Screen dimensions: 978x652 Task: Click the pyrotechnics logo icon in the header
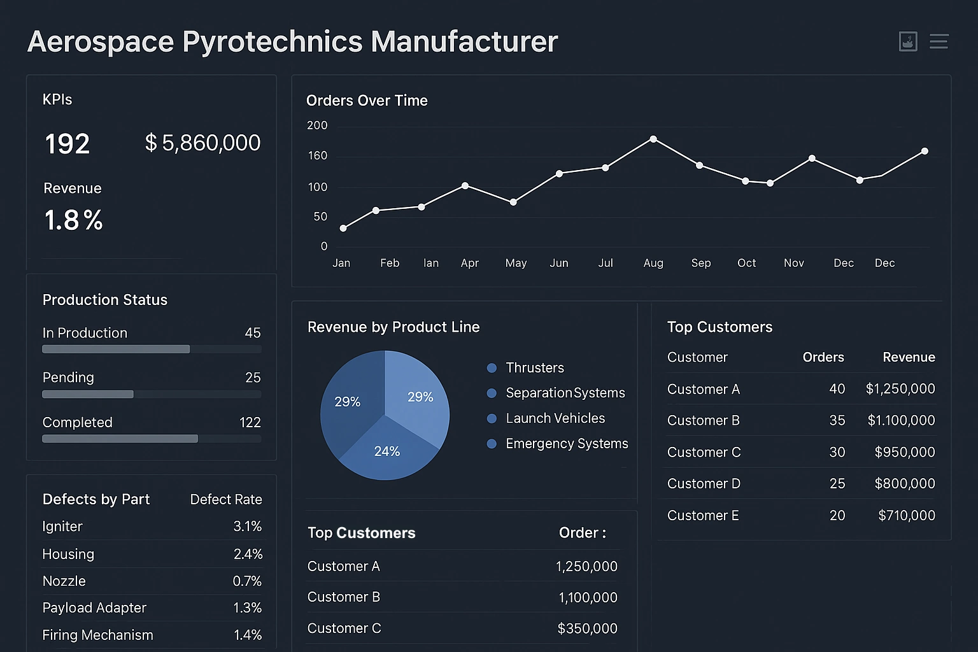pos(908,41)
